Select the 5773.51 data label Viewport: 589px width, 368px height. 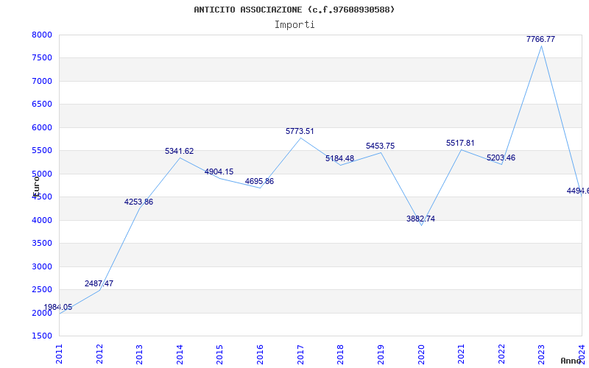click(x=300, y=131)
